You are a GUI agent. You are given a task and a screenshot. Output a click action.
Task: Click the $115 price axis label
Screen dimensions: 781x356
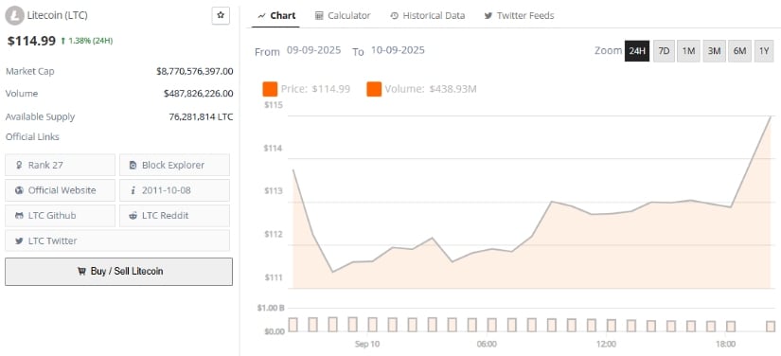[x=275, y=105]
